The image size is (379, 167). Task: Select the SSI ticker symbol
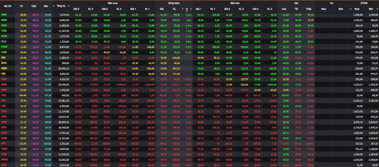[x=3, y=100]
